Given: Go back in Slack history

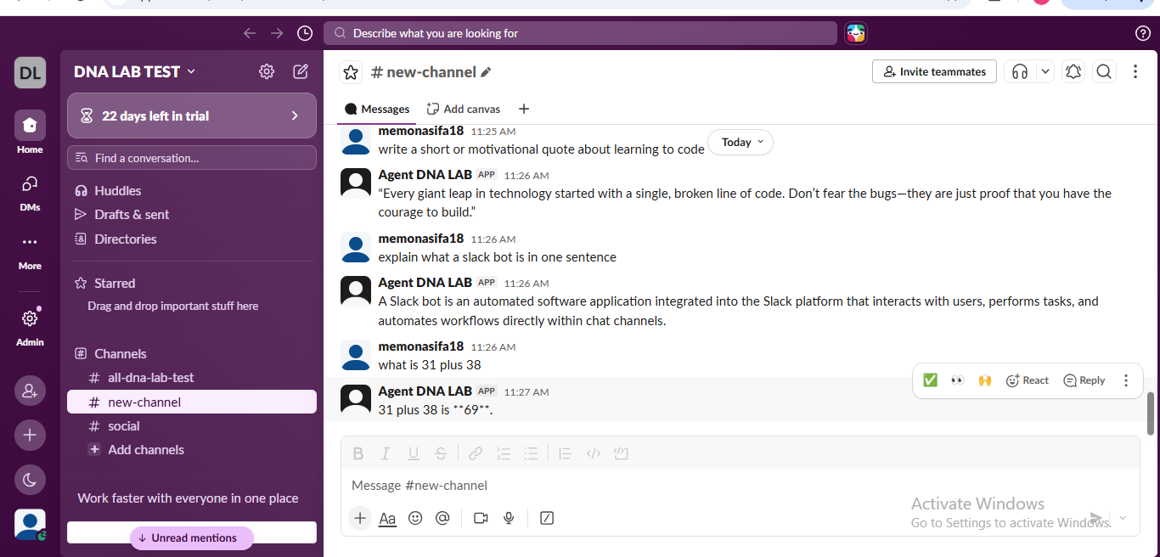Looking at the screenshot, I should tap(250, 33).
